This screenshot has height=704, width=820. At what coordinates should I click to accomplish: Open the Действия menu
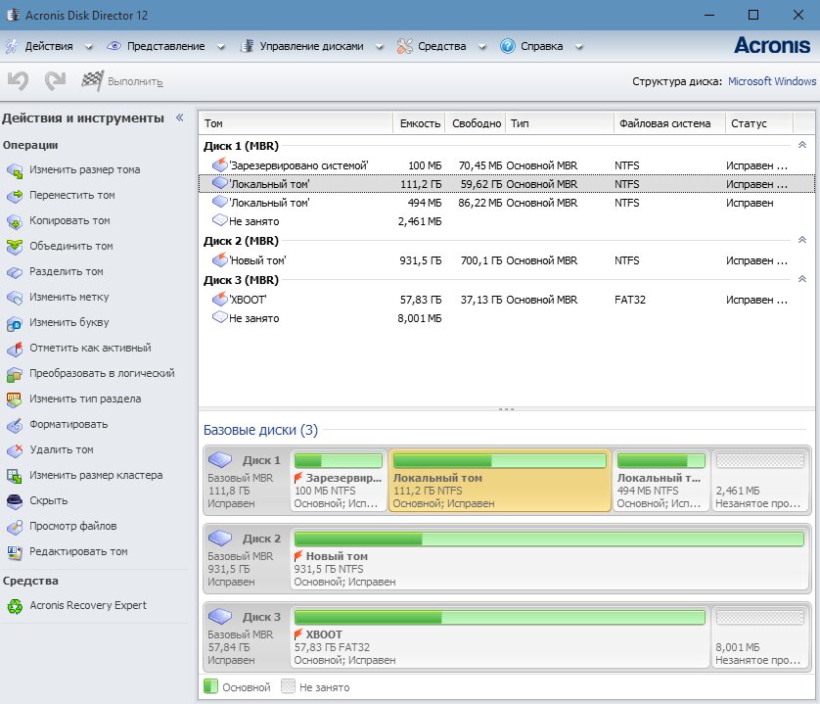49,46
